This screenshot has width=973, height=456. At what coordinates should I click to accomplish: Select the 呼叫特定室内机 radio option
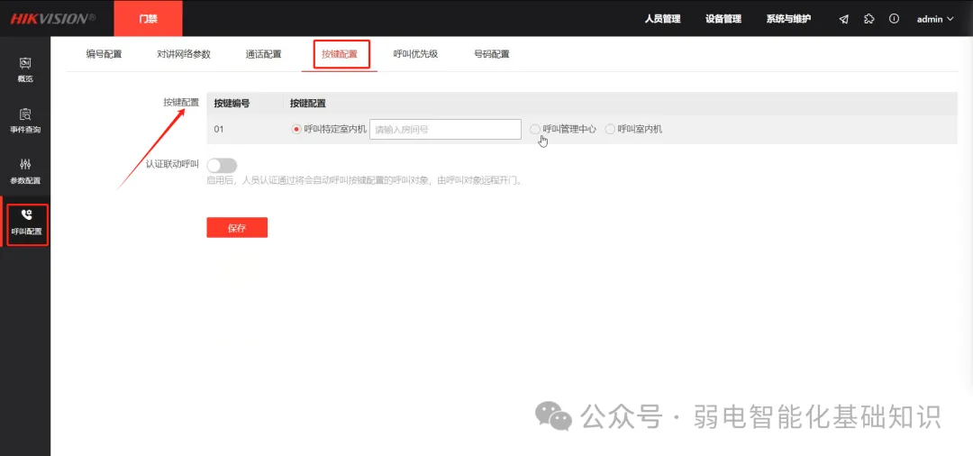tap(296, 130)
